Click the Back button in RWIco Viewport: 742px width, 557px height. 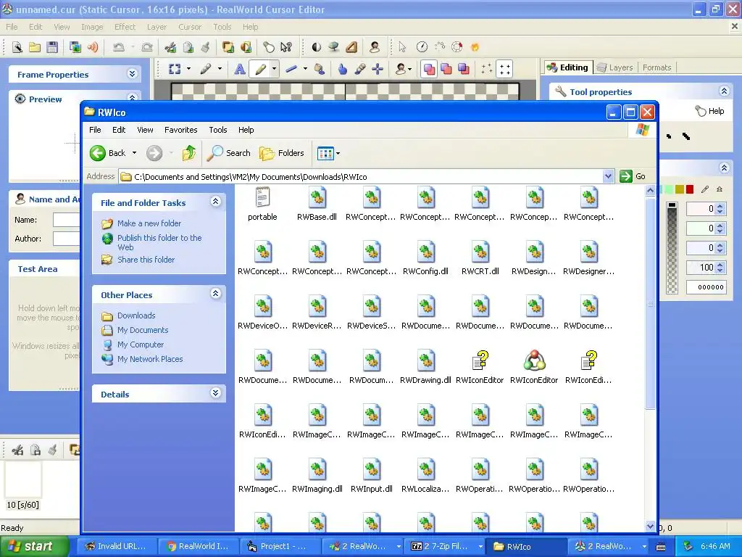click(108, 153)
